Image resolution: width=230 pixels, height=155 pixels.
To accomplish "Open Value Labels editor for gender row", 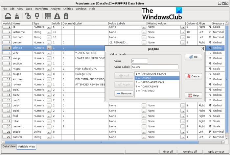I will [x=144, y=42].
